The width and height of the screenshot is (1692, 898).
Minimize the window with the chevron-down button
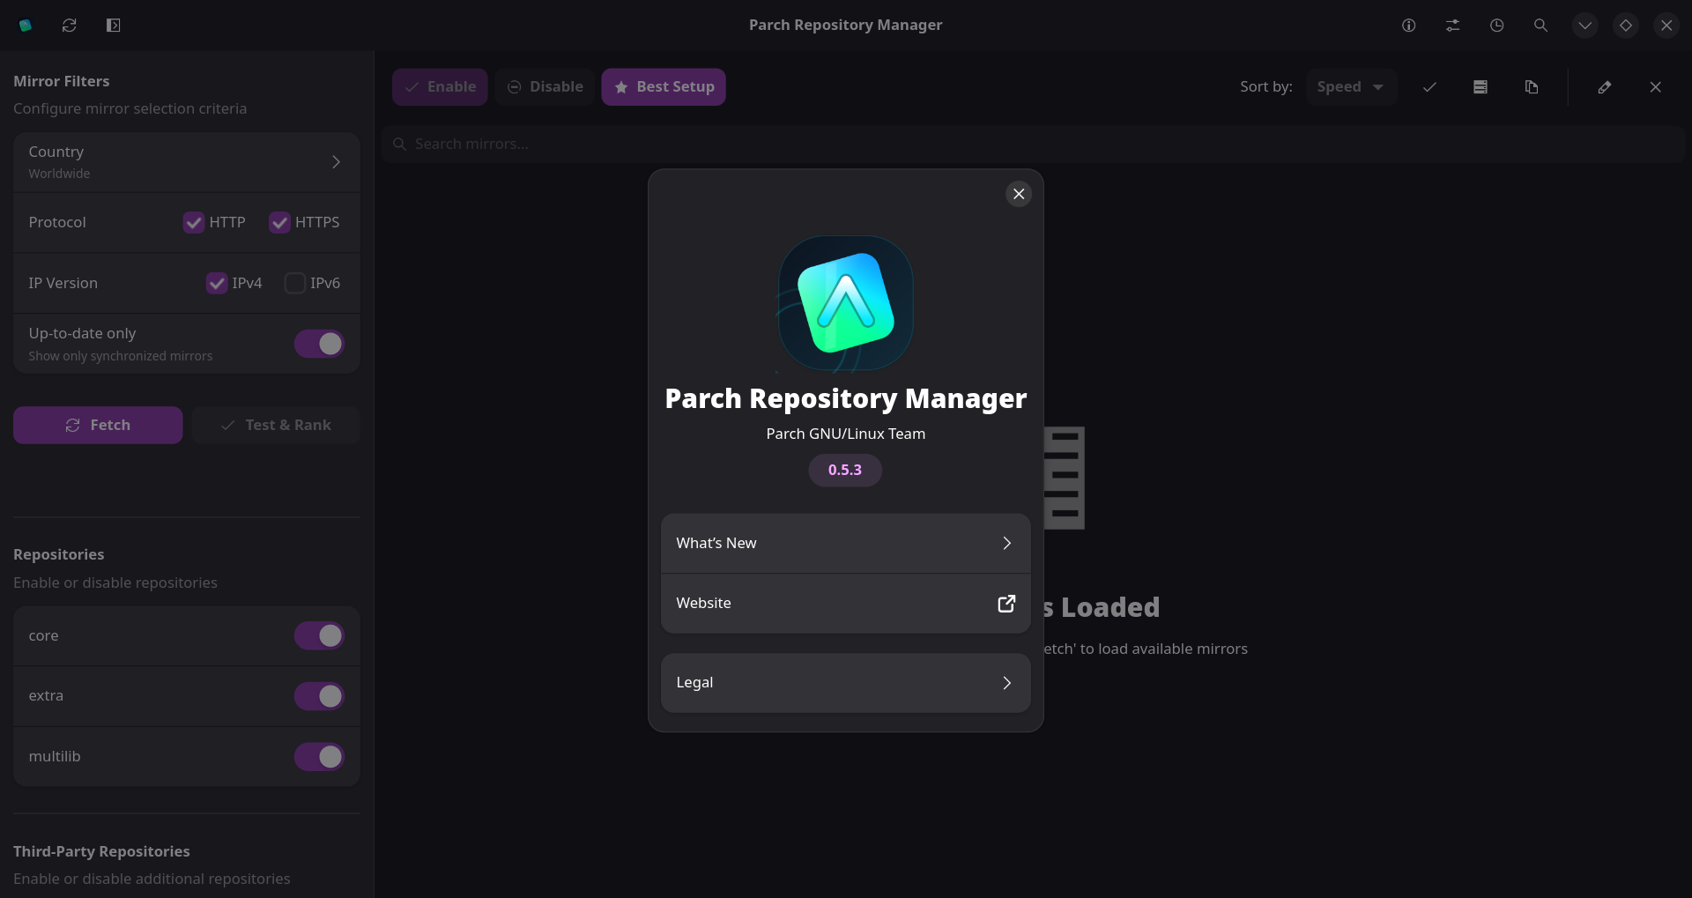1585,26
